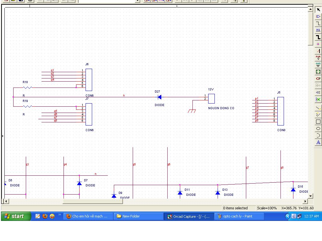Choose the Place Line drawing tool

[x=318, y=108]
